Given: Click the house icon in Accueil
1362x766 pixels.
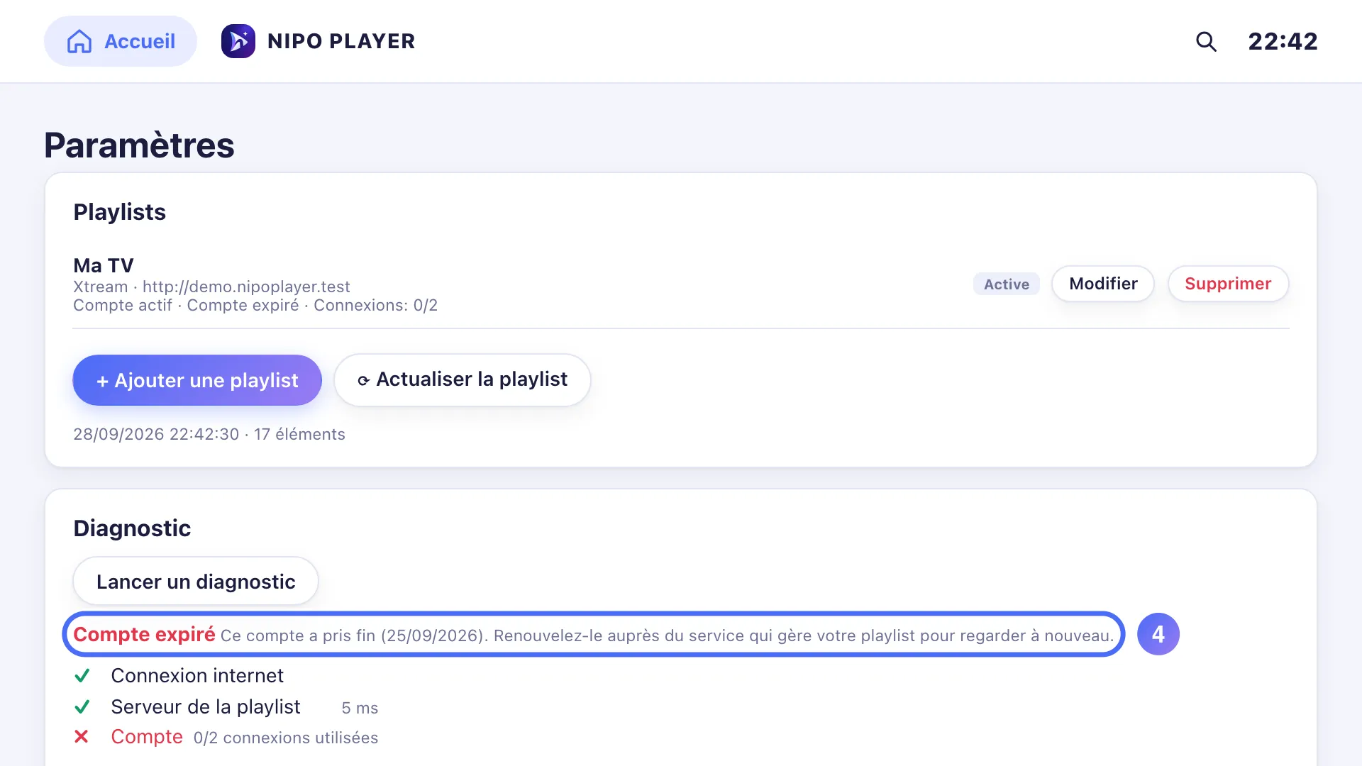Looking at the screenshot, I should point(79,41).
